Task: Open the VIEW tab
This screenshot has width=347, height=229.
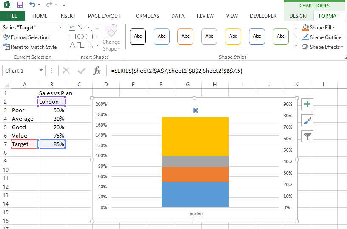Action: [232, 16]
